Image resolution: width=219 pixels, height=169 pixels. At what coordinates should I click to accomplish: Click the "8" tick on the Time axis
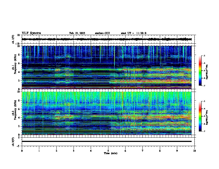coord(160,151)
